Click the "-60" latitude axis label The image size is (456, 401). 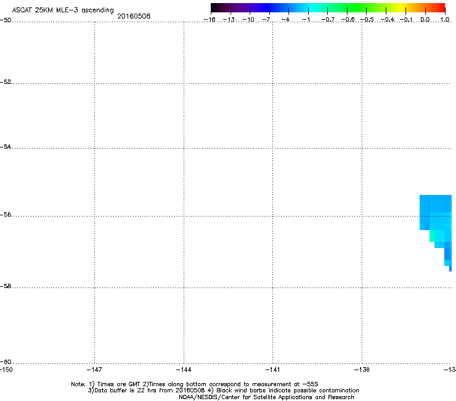(x=6, y=362)
